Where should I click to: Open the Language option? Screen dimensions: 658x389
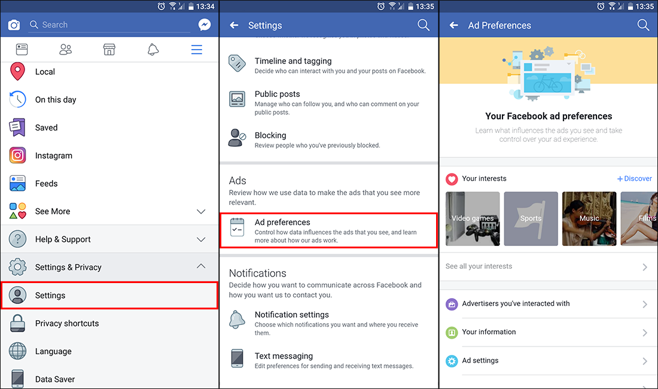109,351
